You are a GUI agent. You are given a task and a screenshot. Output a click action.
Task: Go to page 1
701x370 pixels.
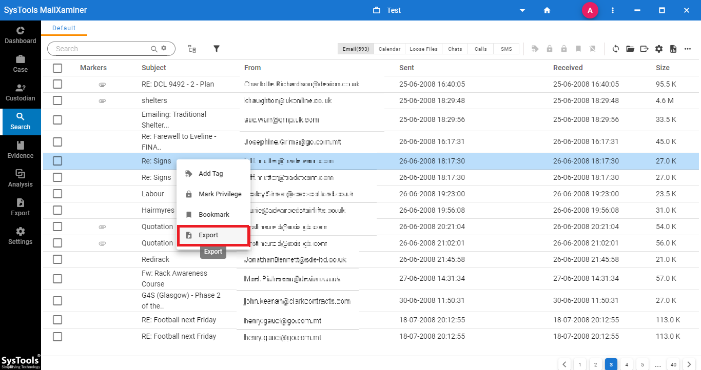pos(580,364)
